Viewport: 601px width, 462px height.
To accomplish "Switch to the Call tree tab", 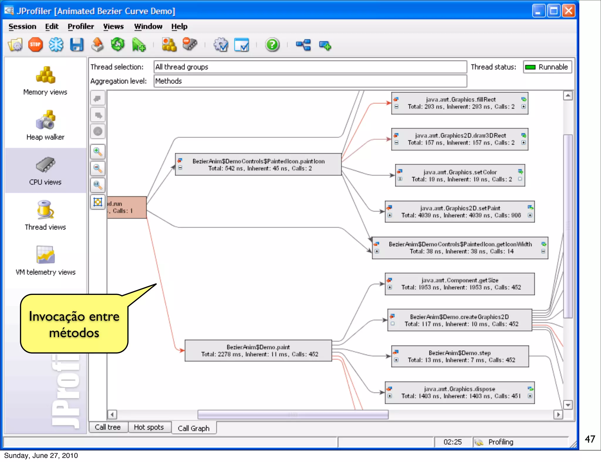I will (x=108, y=427).
